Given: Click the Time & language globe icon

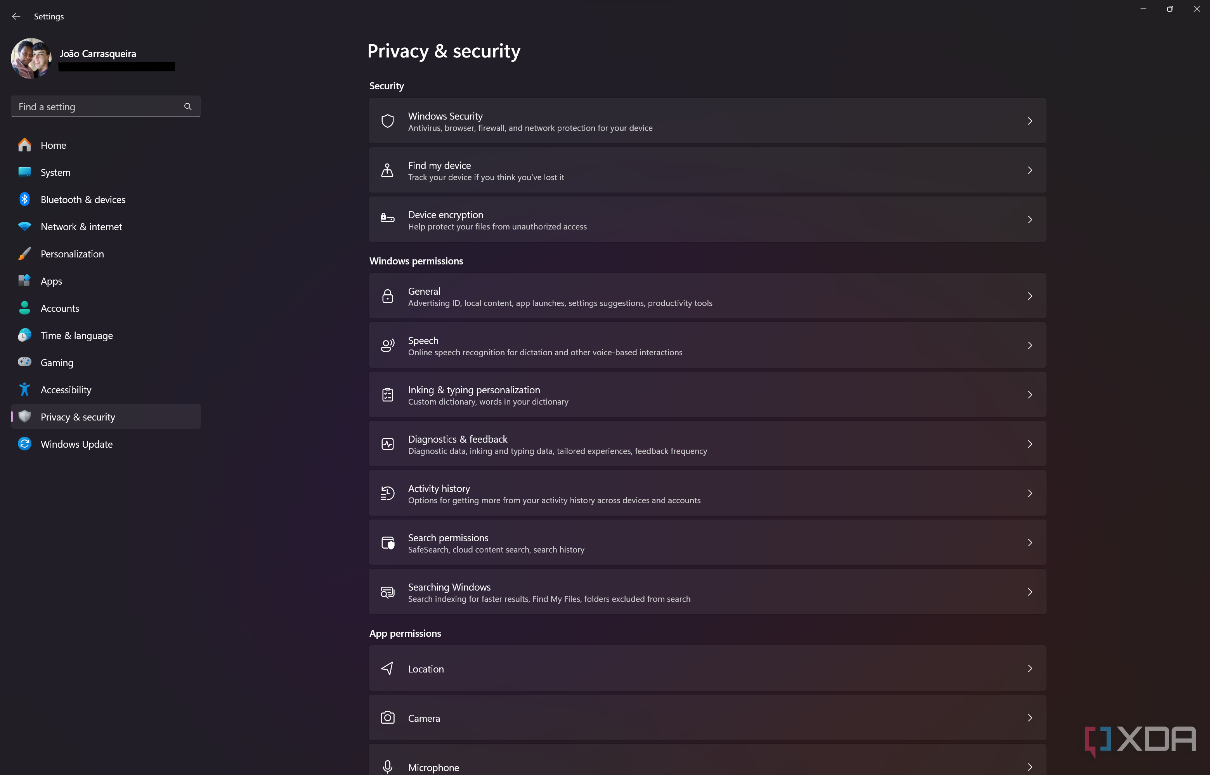Looking at the screenshot, I should [x=24, y=335].
